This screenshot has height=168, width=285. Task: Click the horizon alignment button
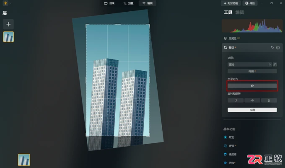tap(252, 86)
